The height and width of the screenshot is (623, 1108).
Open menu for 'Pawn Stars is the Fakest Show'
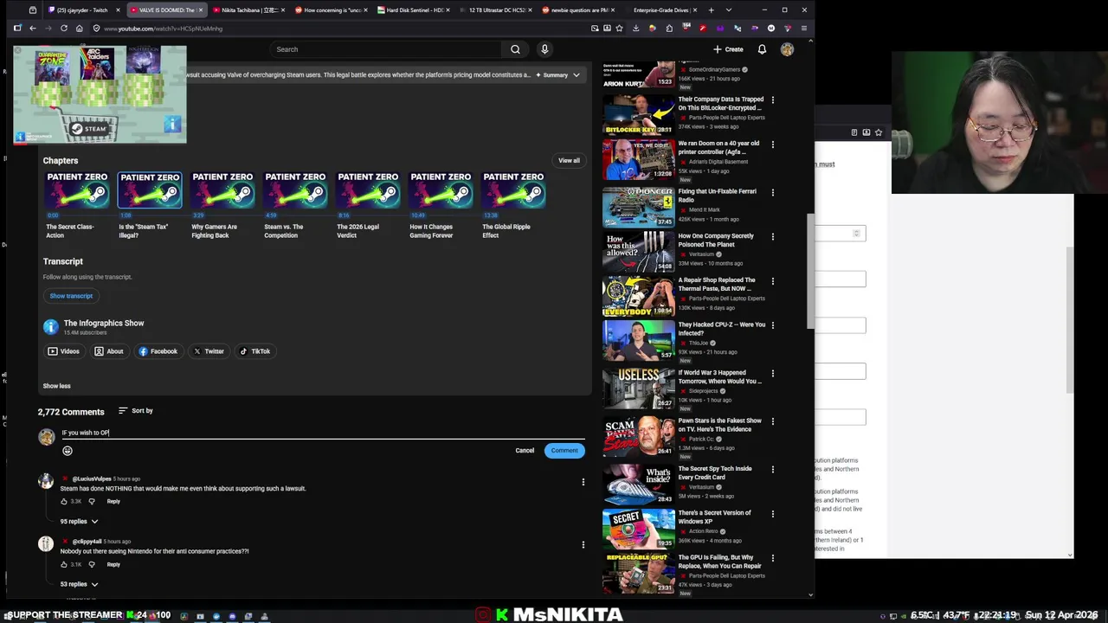tap(772, 421)
